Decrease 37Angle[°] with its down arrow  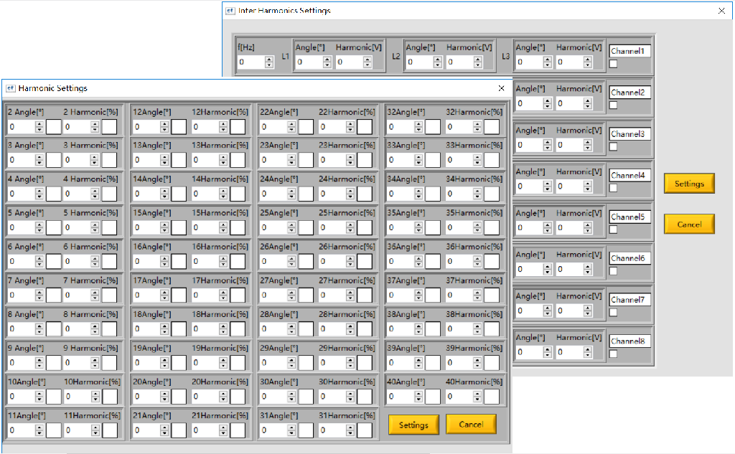coord(418,298)
